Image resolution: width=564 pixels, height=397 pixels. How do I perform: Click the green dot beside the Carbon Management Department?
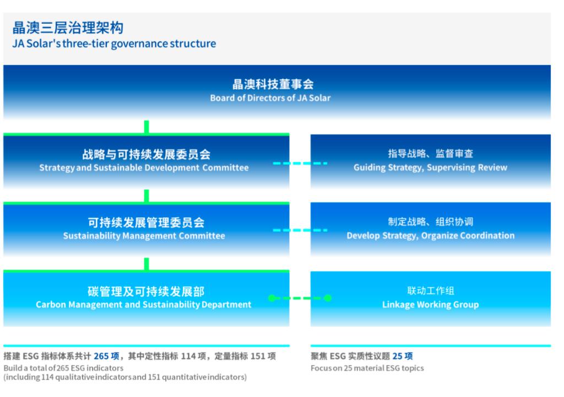click(271, 298)
